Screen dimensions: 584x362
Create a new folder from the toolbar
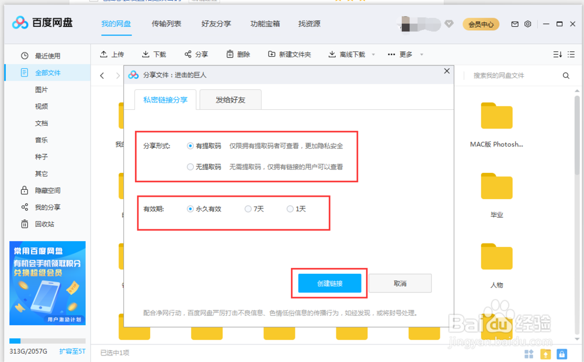click(x=290, y=54)
